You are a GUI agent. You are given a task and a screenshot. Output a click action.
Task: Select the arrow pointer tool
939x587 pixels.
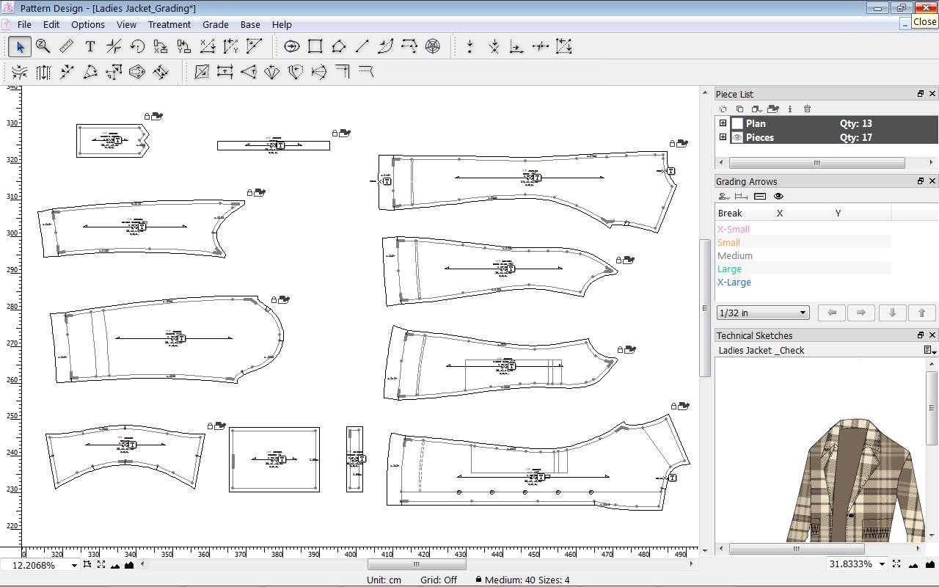pos(20,47)
